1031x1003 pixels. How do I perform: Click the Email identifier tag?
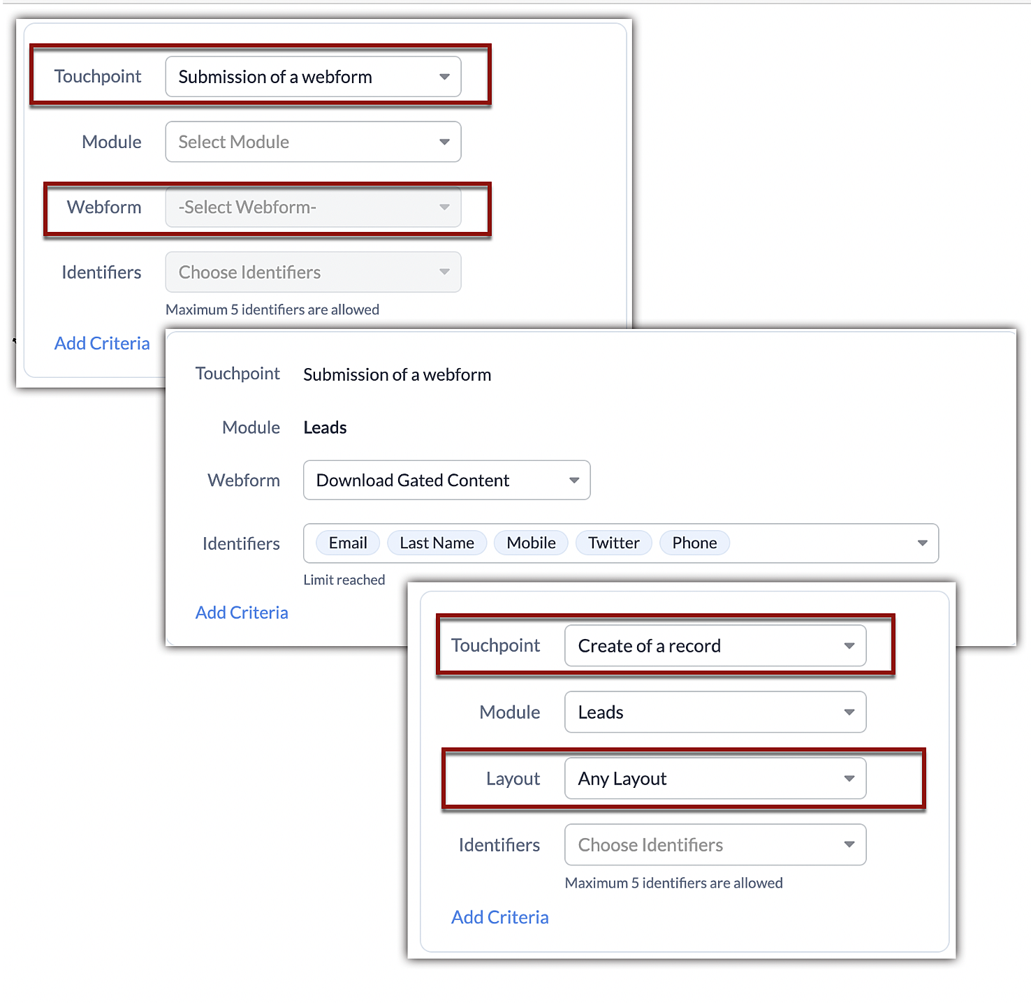[x=348, y=543]
